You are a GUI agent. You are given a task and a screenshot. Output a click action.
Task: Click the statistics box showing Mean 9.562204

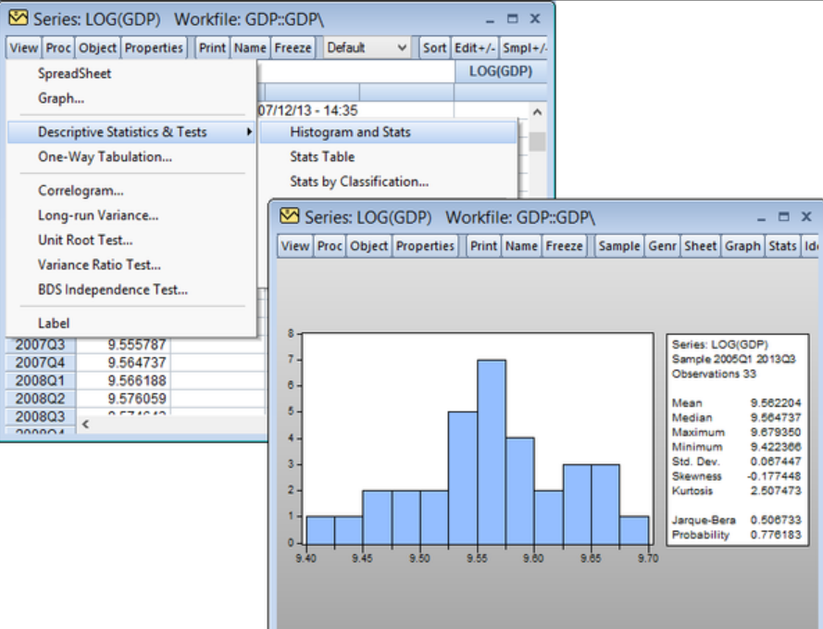[738, 440]
